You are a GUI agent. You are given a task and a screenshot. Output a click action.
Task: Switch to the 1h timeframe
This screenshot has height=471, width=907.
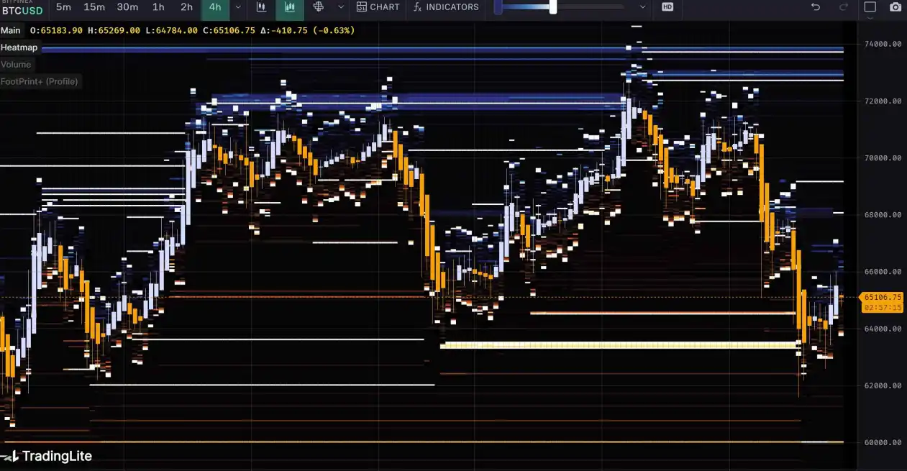point(158,7)
